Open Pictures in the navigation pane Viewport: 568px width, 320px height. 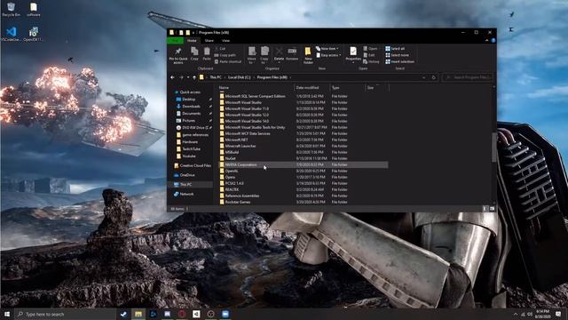pos(185,121)
